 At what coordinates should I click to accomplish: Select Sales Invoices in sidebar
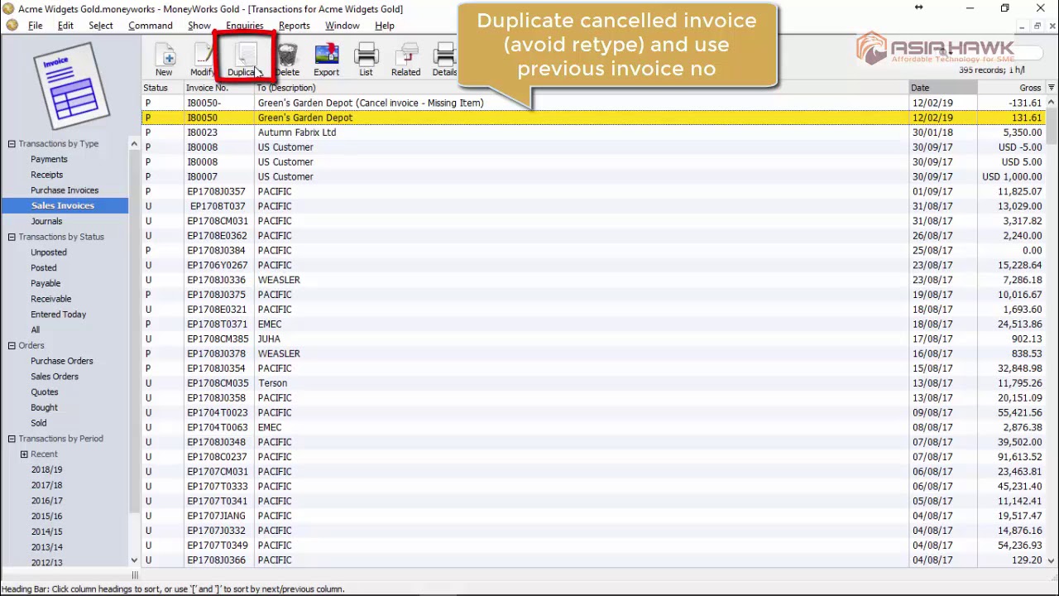(63, 205)
